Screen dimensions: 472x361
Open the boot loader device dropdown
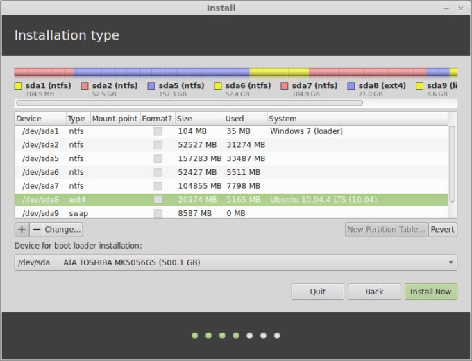click(235, 262)
